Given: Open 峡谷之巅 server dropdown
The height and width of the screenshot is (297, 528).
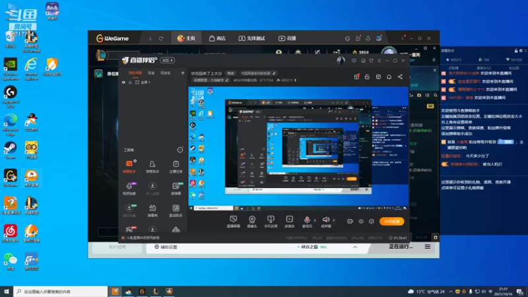Looking at the screenshot, I should click(312, 247).
